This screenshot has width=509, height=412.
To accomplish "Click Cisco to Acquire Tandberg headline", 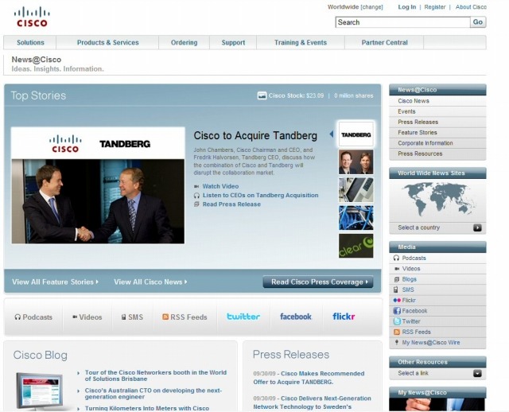I will pos(255,135).
